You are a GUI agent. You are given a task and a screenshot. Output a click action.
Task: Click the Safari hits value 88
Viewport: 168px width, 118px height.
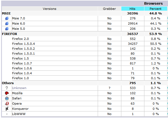133,98
